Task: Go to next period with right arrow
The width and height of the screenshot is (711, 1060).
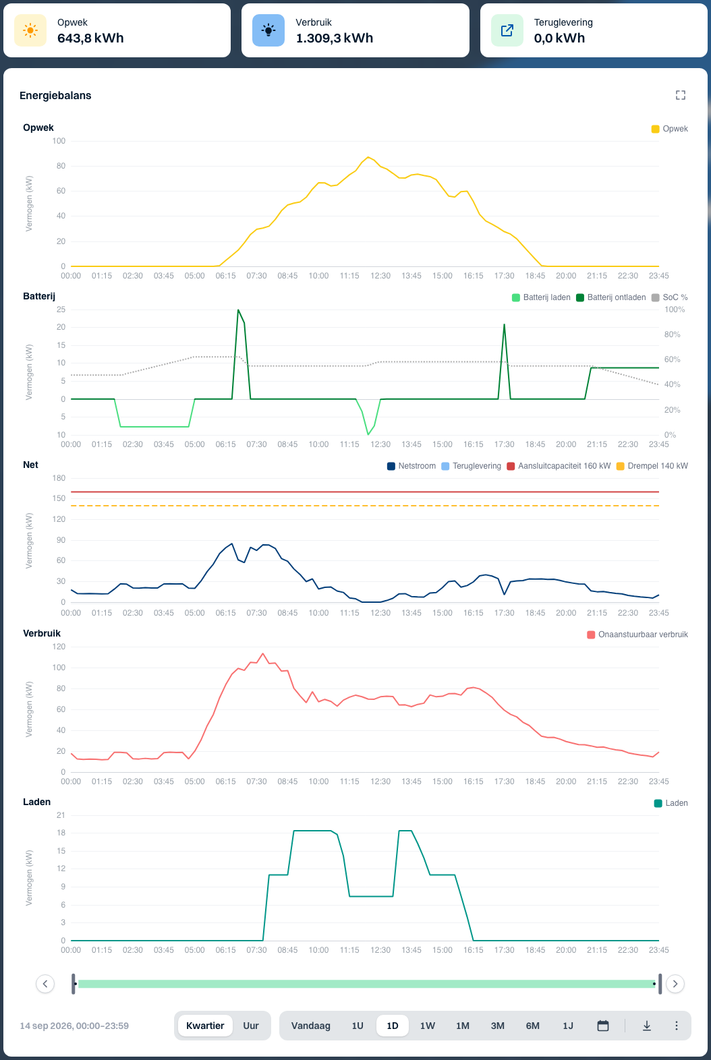Action: point(675,984)
